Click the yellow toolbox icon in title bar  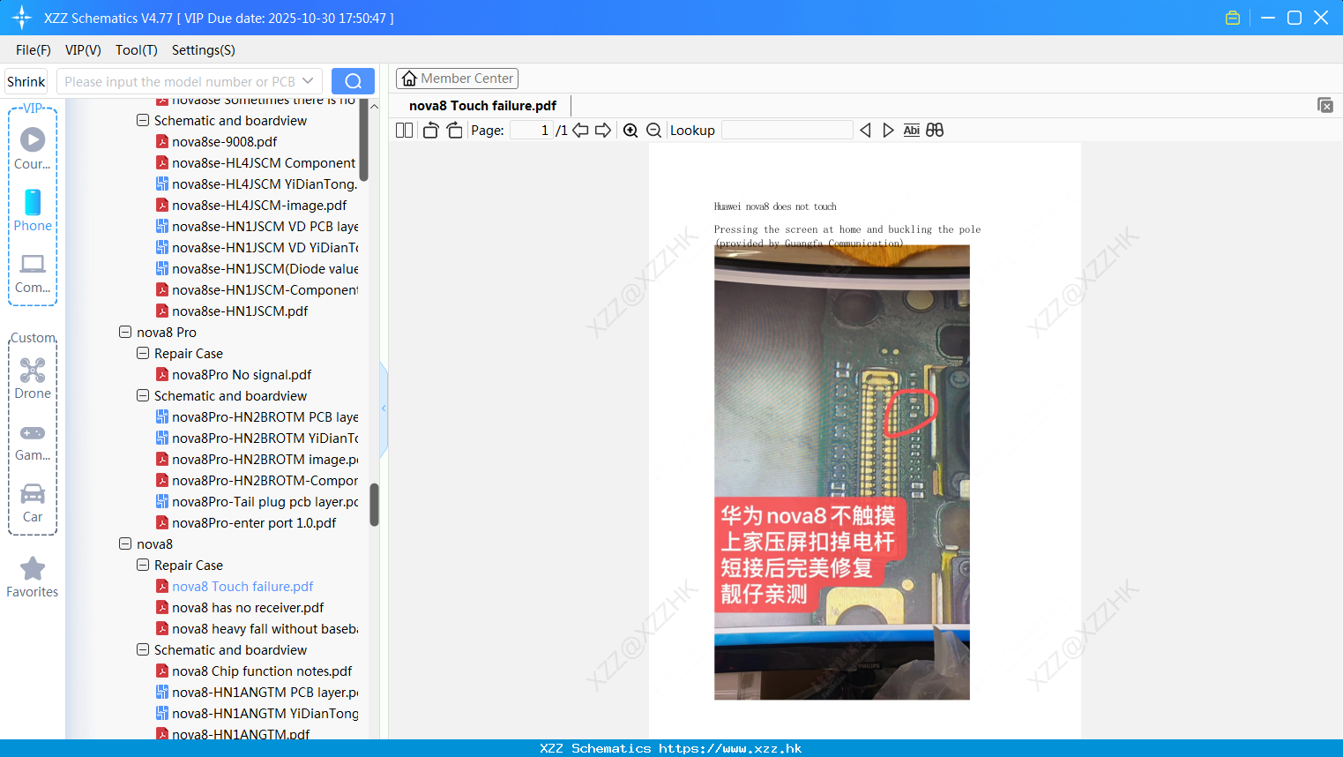(1233, 18)
